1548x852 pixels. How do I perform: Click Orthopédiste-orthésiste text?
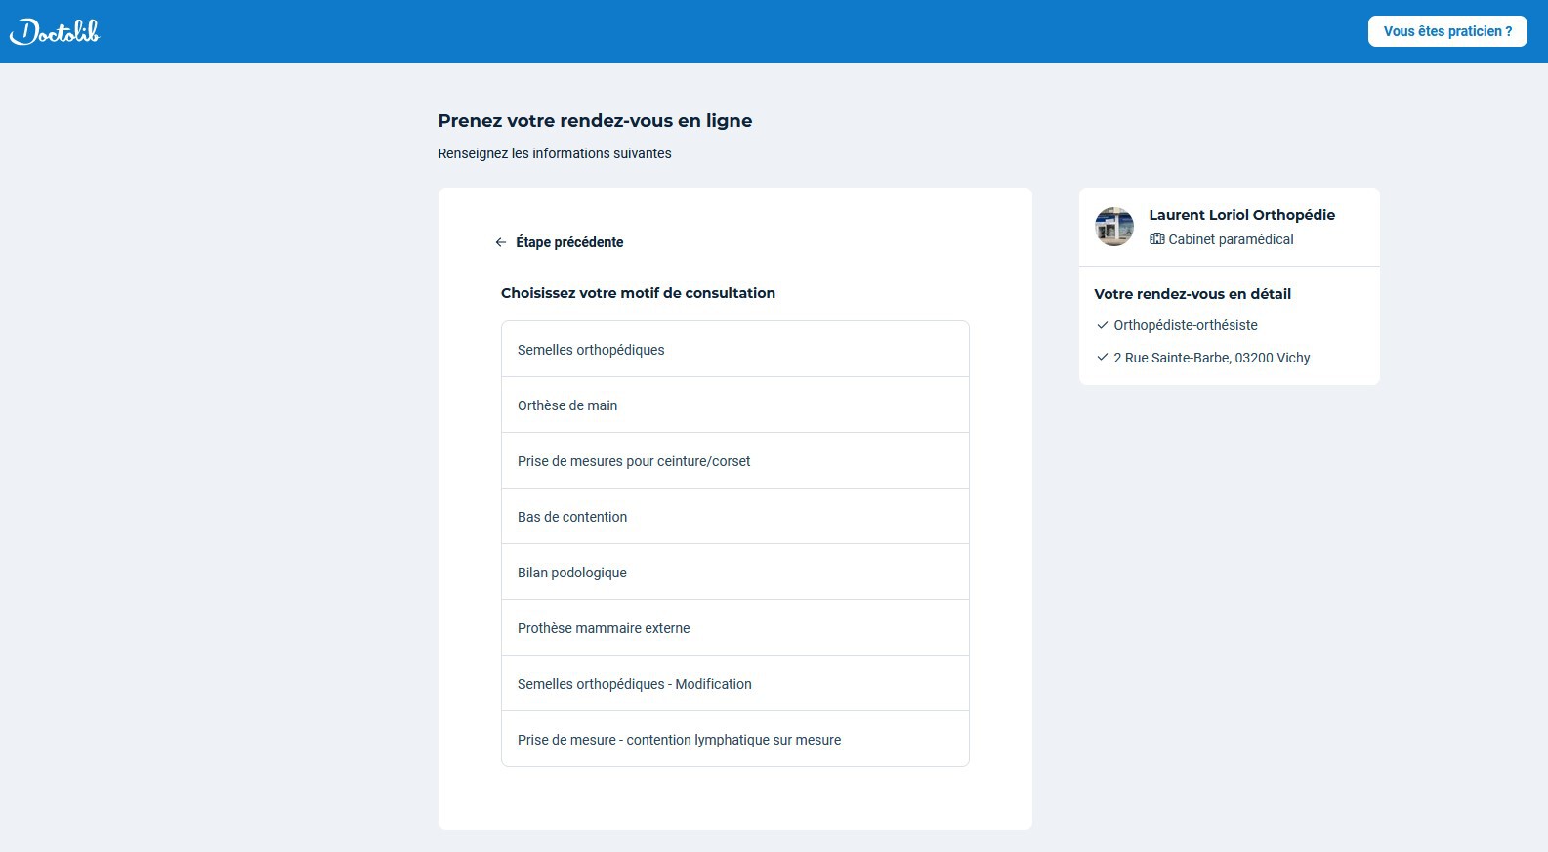tap(1186, 325)
